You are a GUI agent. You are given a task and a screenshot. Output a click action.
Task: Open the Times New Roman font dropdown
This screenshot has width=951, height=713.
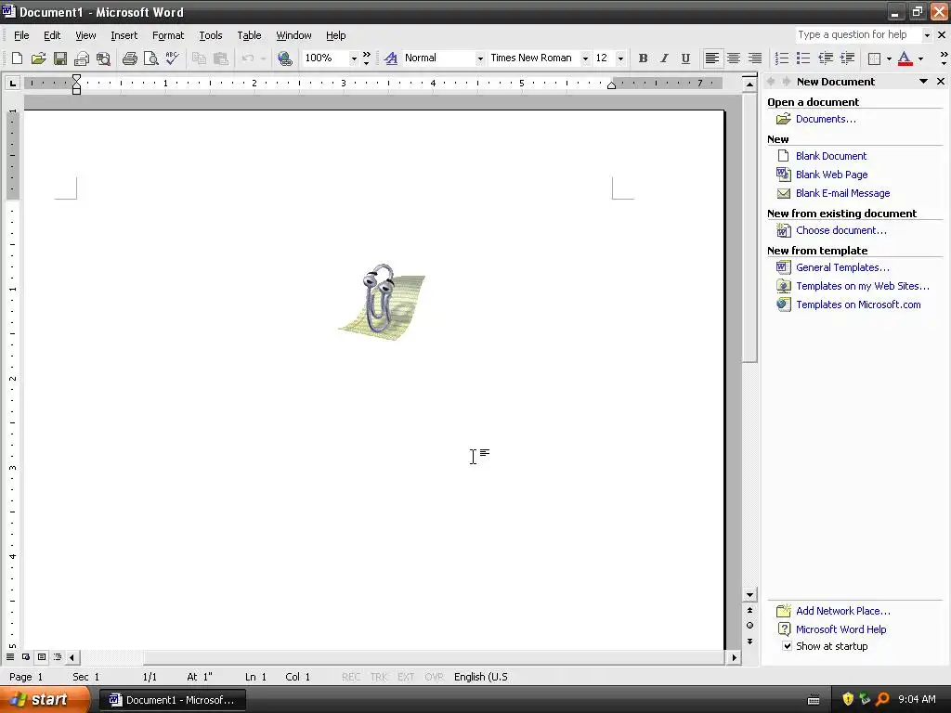coord(585,58)
